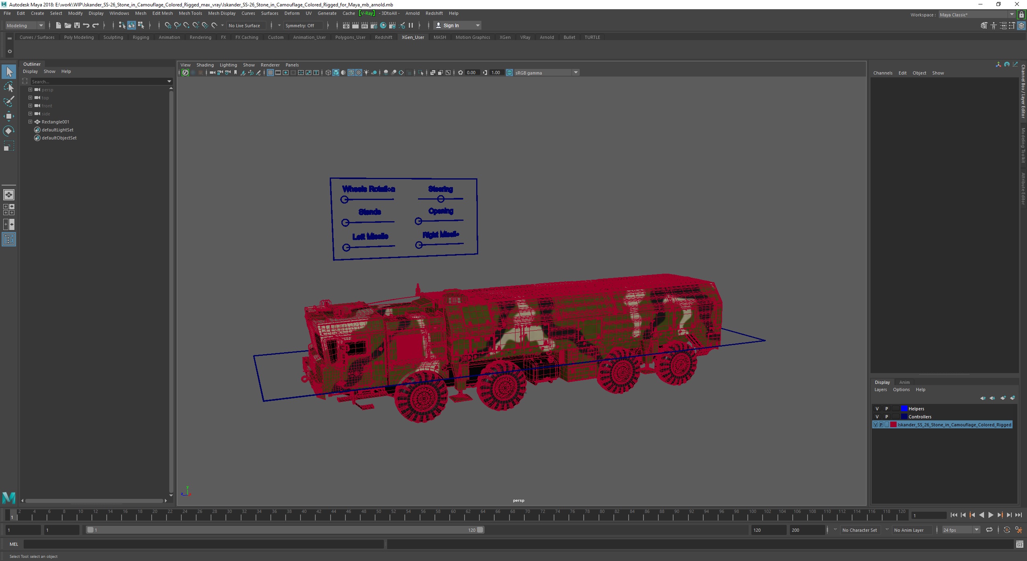
Task: Open the viewport Shading menu
Action: pos(205,65)
